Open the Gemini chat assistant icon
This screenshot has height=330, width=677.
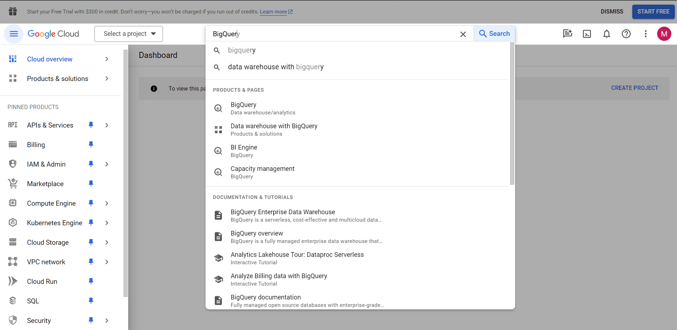[x=568, y=34]
